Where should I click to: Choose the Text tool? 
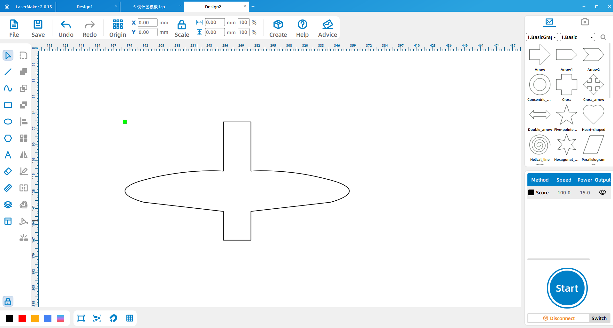click(x=8, y=155)
